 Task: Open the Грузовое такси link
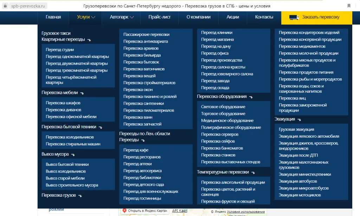click(x=56, y=33)
